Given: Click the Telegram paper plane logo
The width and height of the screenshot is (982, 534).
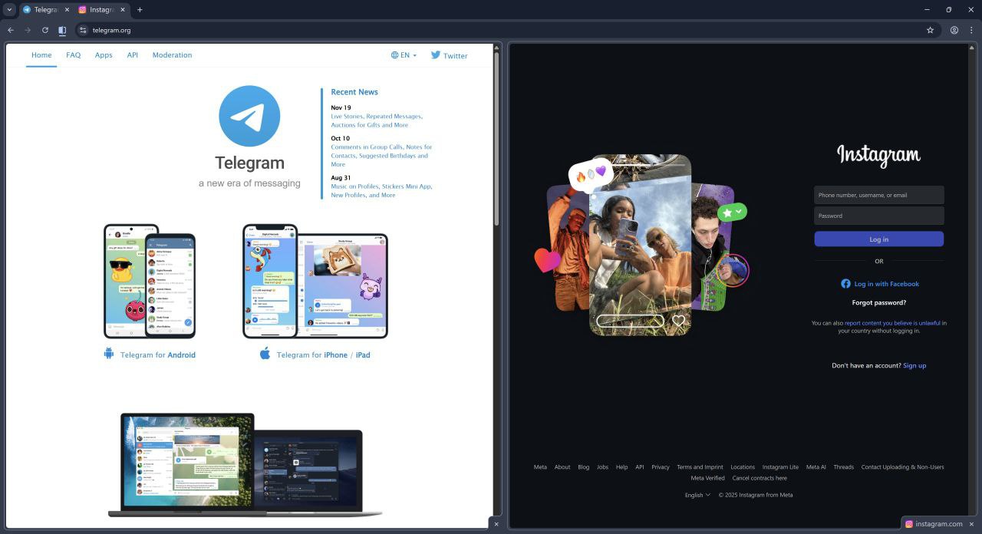Looking at the screenshot, I should tap(249, 116).
